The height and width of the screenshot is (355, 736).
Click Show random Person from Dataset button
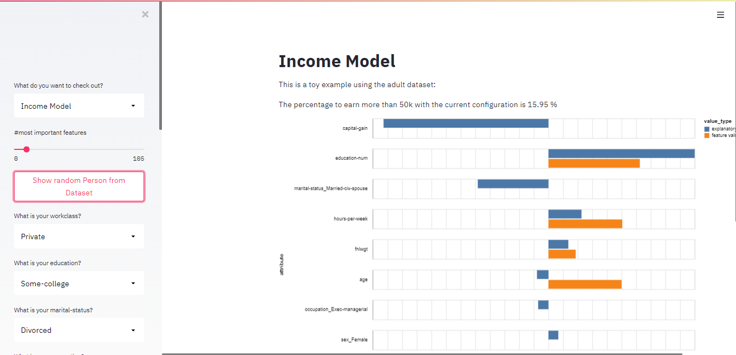(79, 187)
